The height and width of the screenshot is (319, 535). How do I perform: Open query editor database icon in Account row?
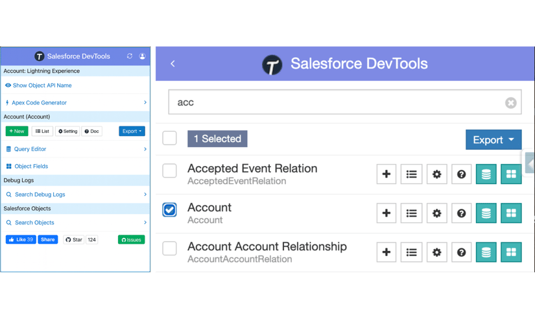tap(486, 213)
